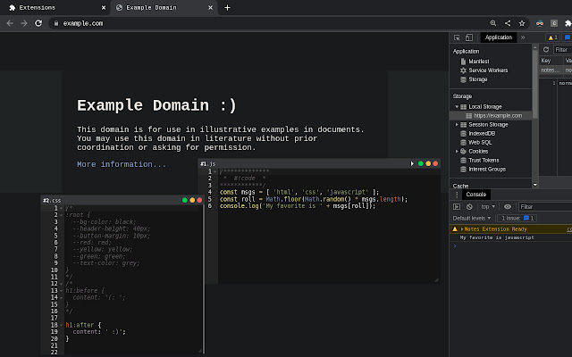Image resolution: width=572 pixels, height=357 pixels.
Task: Select the Application DevTools tab
Action: [x=498, y=37]
